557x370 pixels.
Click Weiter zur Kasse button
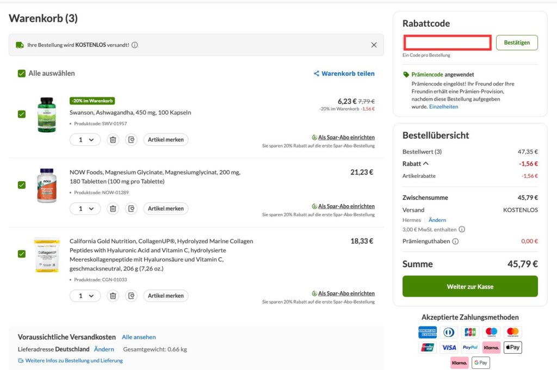[x=470, y=286]
